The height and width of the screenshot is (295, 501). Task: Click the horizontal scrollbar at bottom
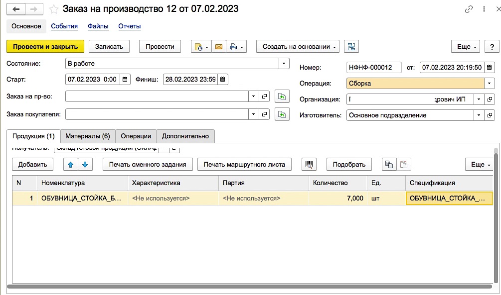(x=249, y=287)
